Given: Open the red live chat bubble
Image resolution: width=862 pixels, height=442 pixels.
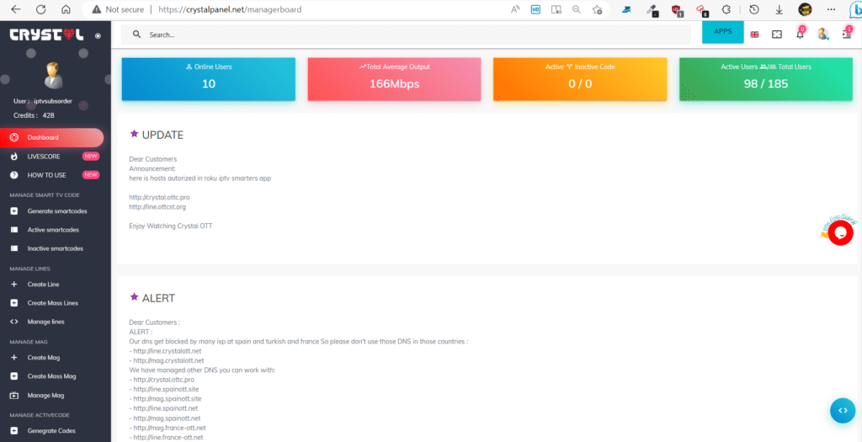Looking at the screenshot, I should point(841,233).
